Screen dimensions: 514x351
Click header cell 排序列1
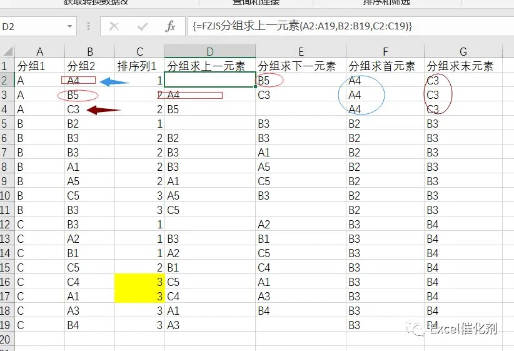[139, 66]
